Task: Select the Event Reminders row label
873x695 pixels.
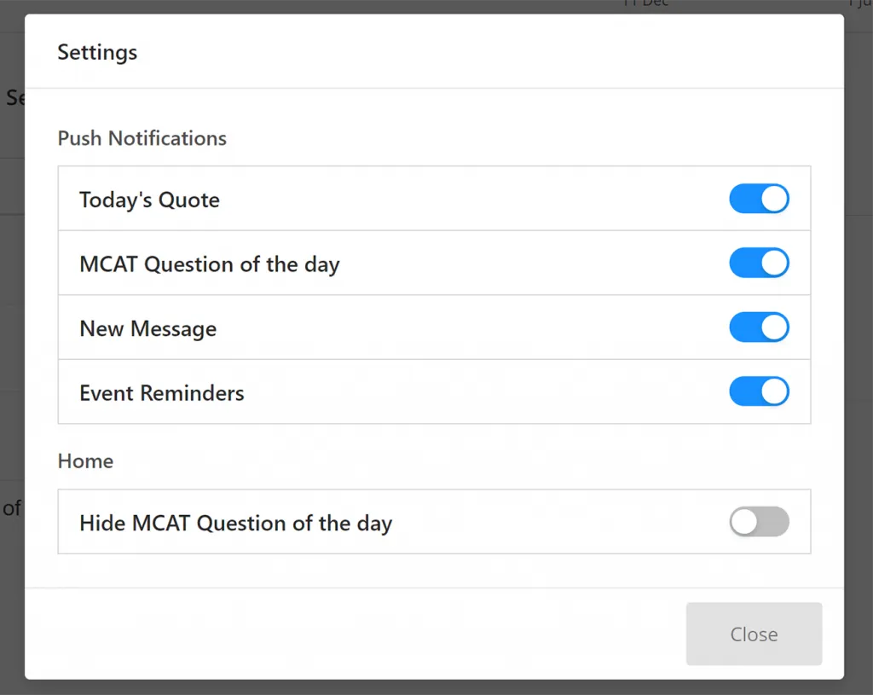Action: 162,393
